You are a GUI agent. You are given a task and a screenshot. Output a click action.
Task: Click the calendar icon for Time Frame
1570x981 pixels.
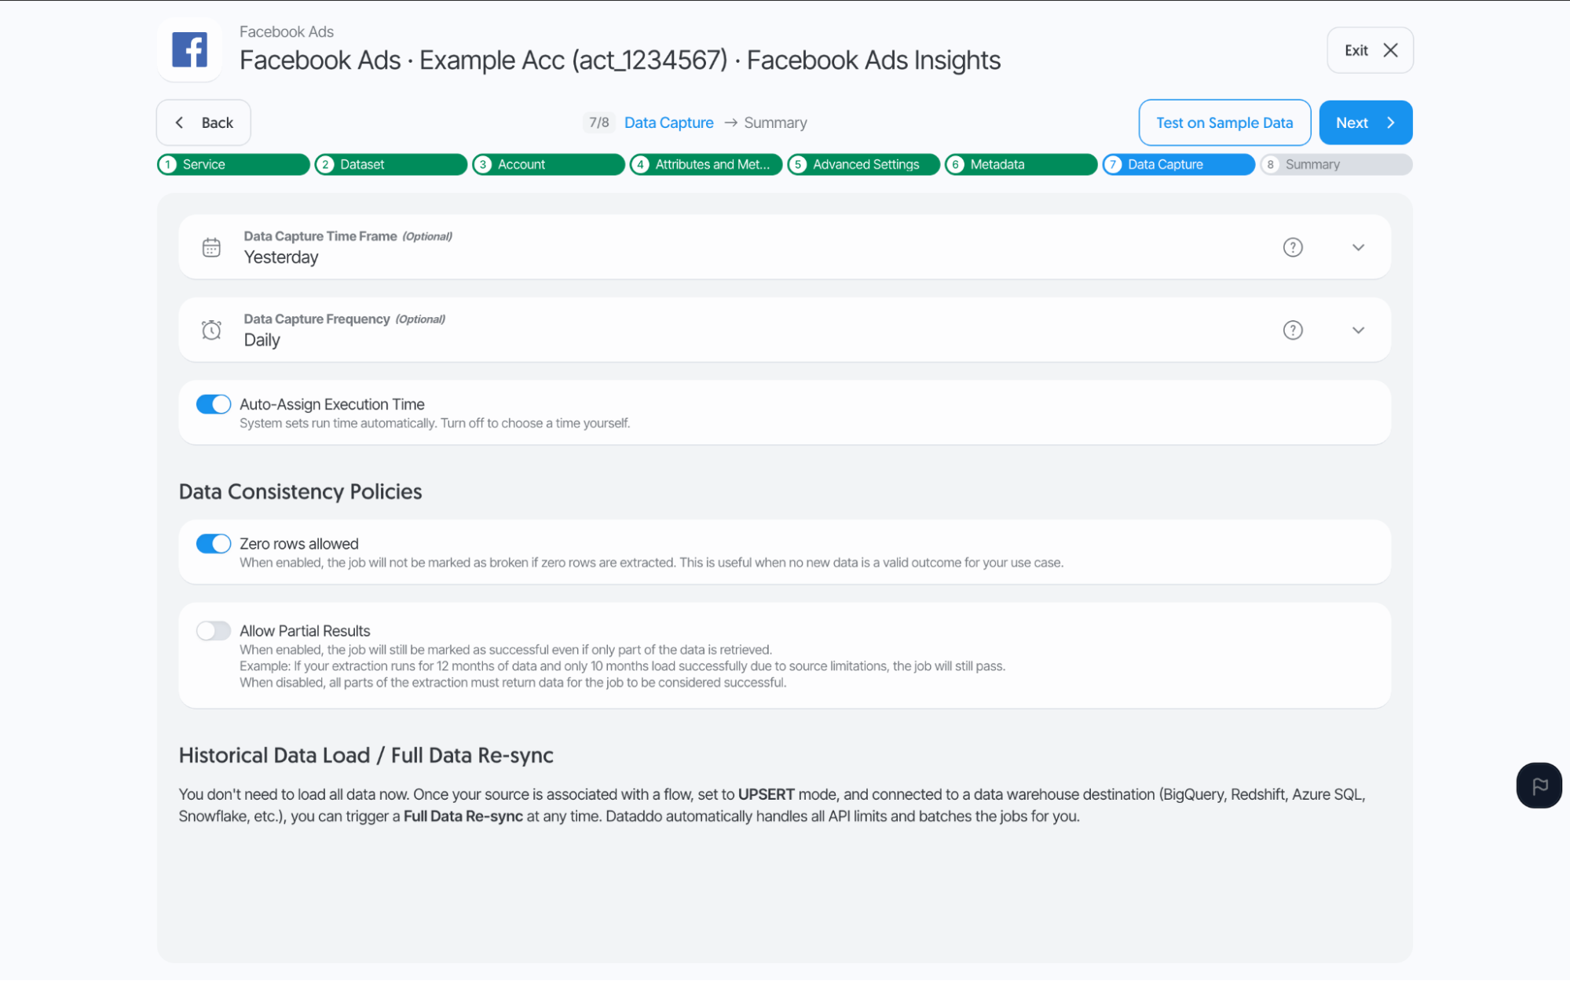211,247
